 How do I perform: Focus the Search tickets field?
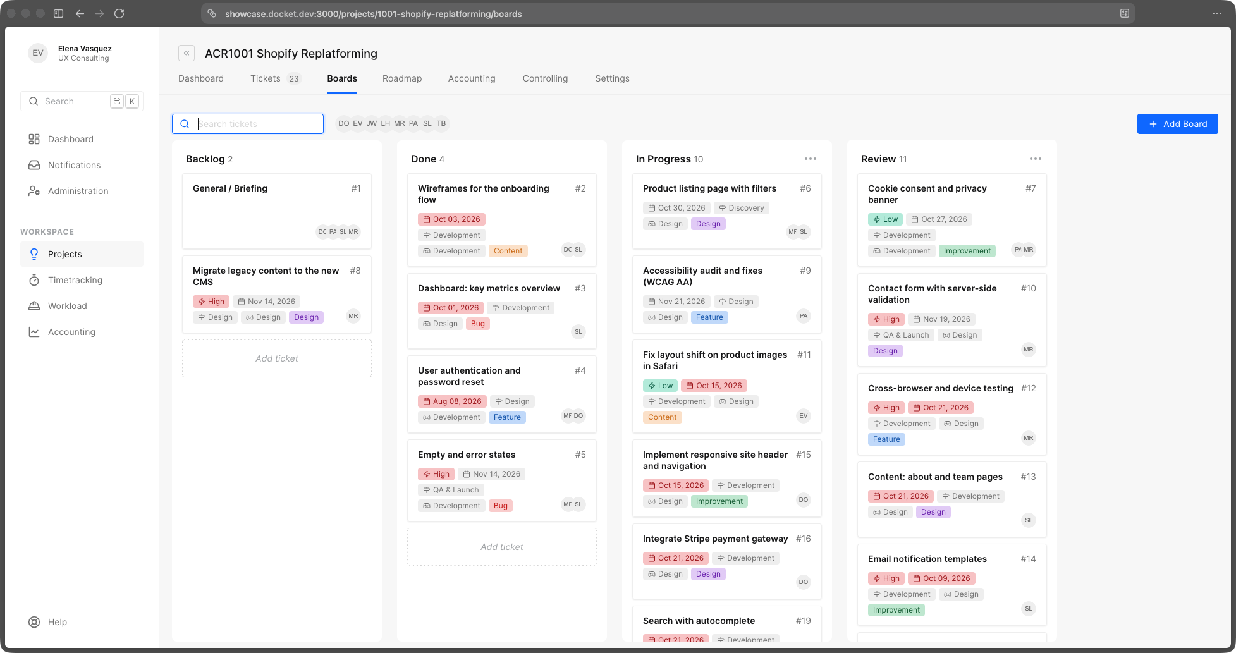(248, 124)
